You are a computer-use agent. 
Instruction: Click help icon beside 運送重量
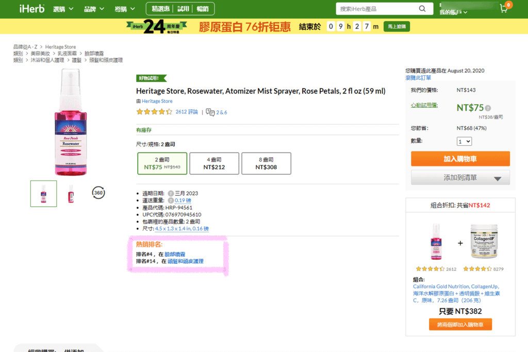tap(171, 200)
